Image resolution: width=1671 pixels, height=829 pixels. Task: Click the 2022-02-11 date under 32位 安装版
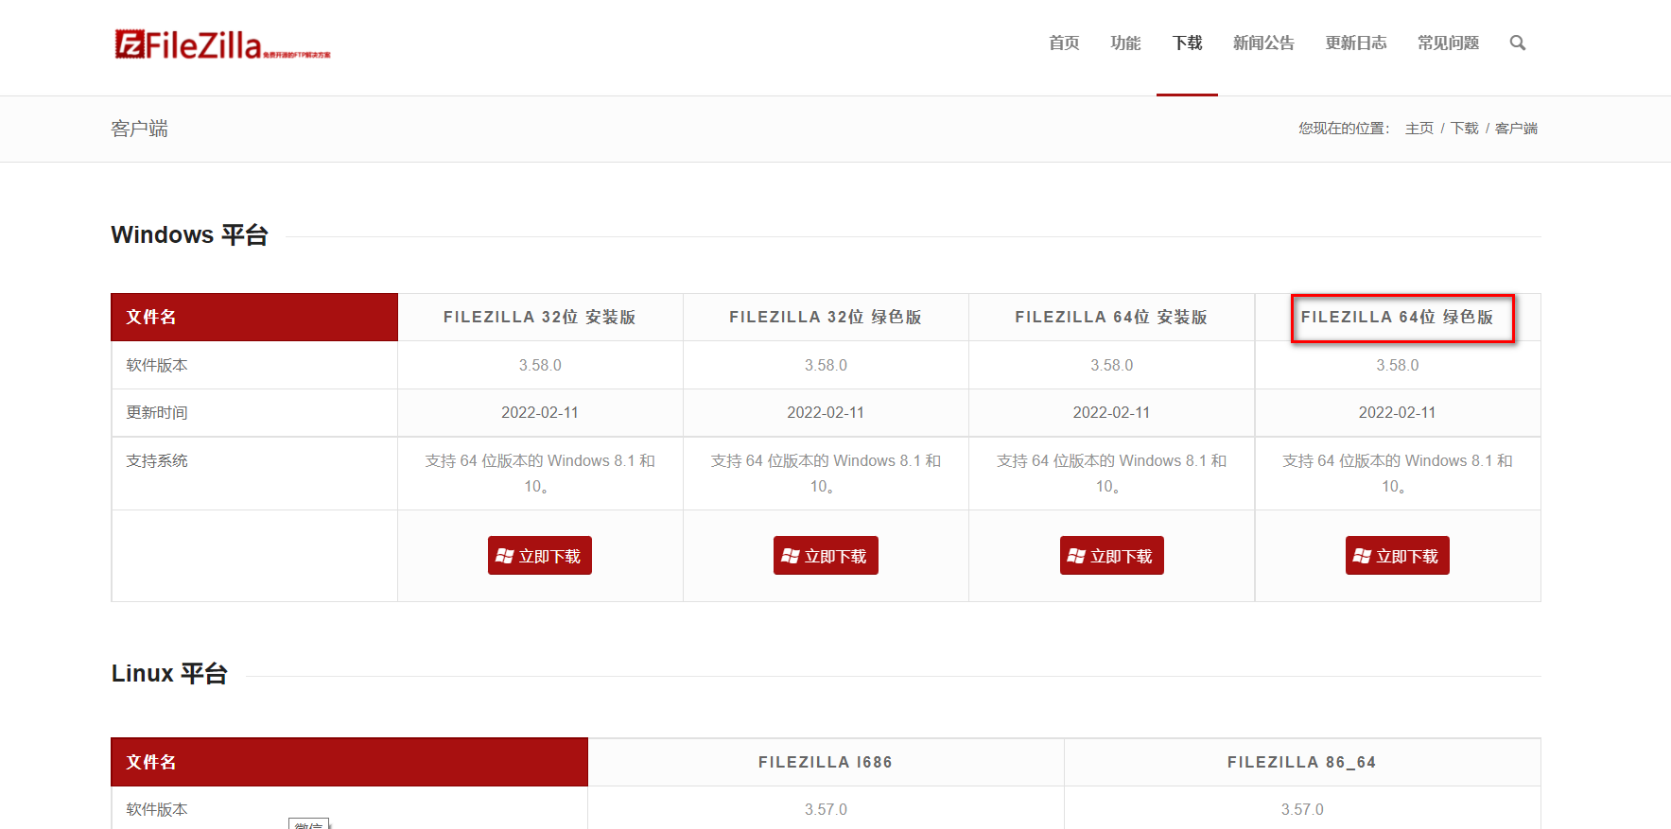click(x=540, y=413)
